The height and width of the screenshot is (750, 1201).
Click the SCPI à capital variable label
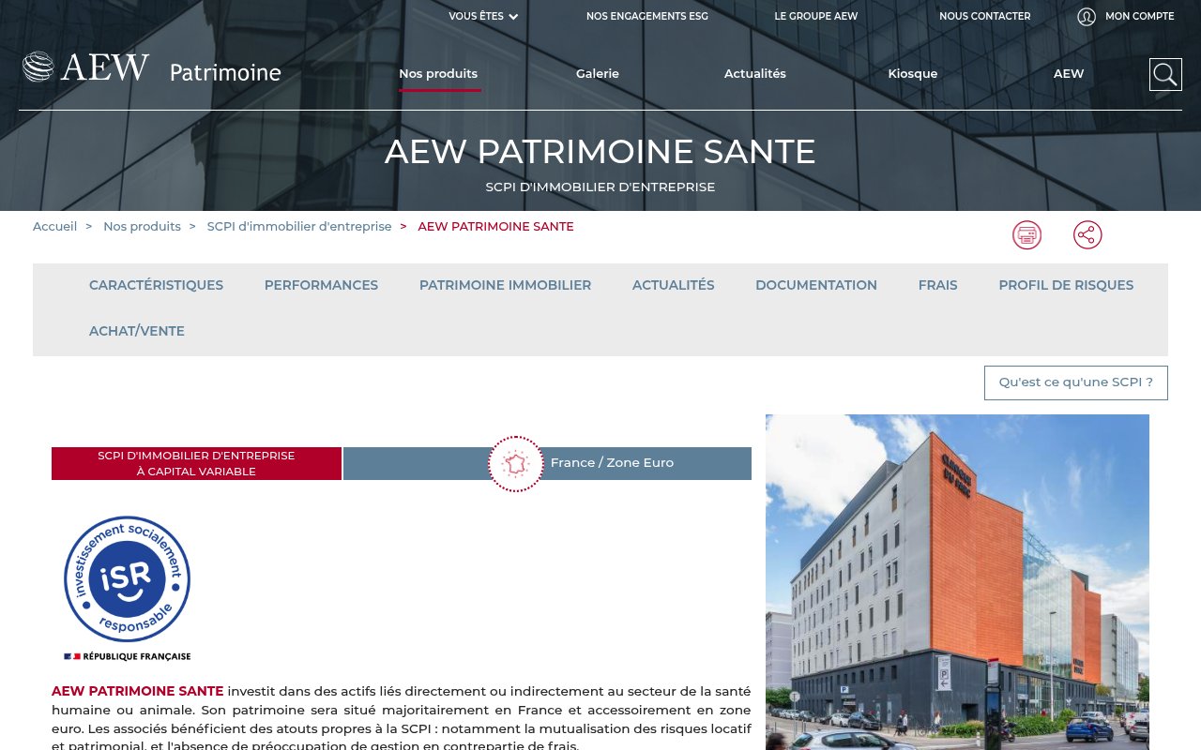tap(196, 463)
